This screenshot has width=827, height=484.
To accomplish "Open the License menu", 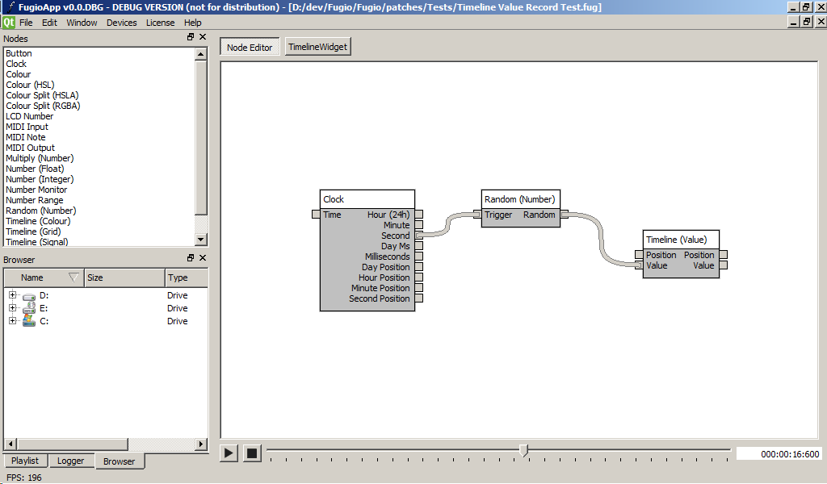I will point(160,23).
